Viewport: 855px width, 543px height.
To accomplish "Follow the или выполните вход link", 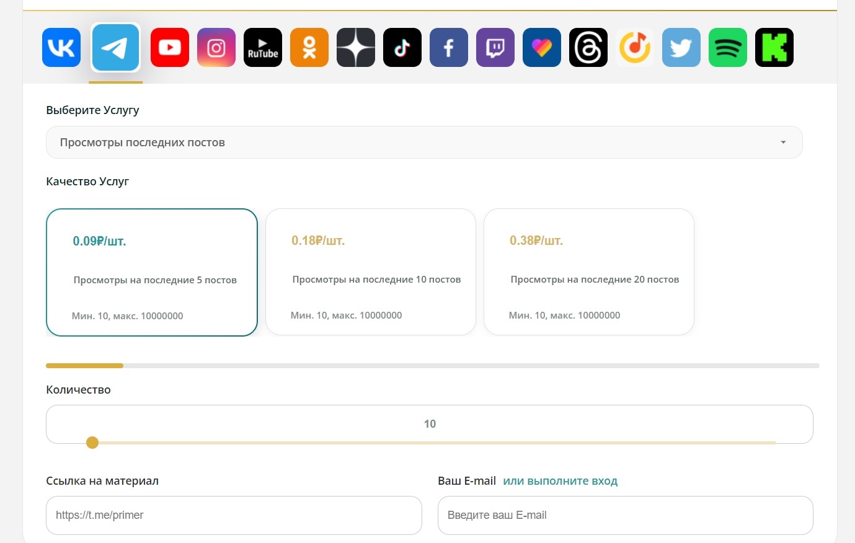I will (560, 481).
